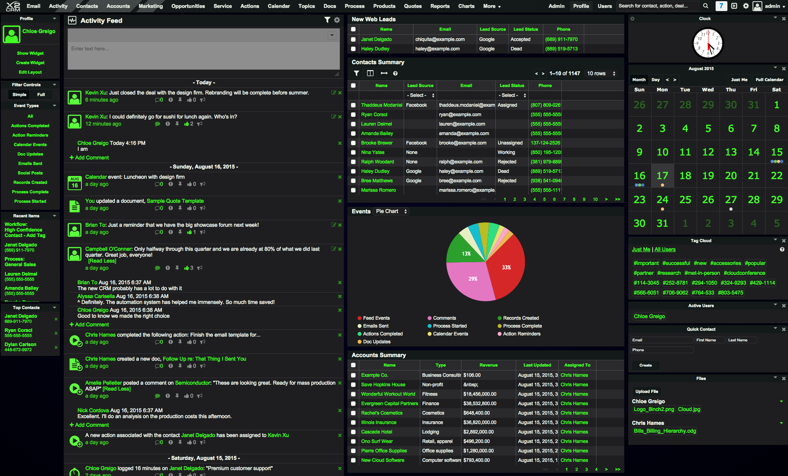Click the Contacts Summary auto-resize arrows icon
The image size is (788, 476).
[384, 73]
